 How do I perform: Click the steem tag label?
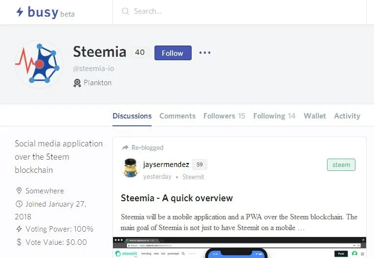pos(341,165)
